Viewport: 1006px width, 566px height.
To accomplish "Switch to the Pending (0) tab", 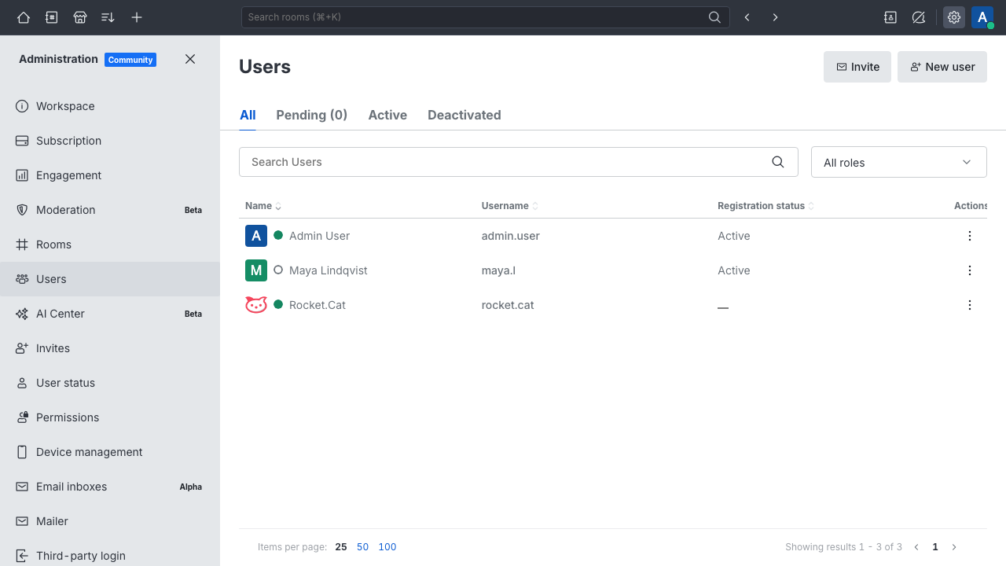I will (312, 115).
